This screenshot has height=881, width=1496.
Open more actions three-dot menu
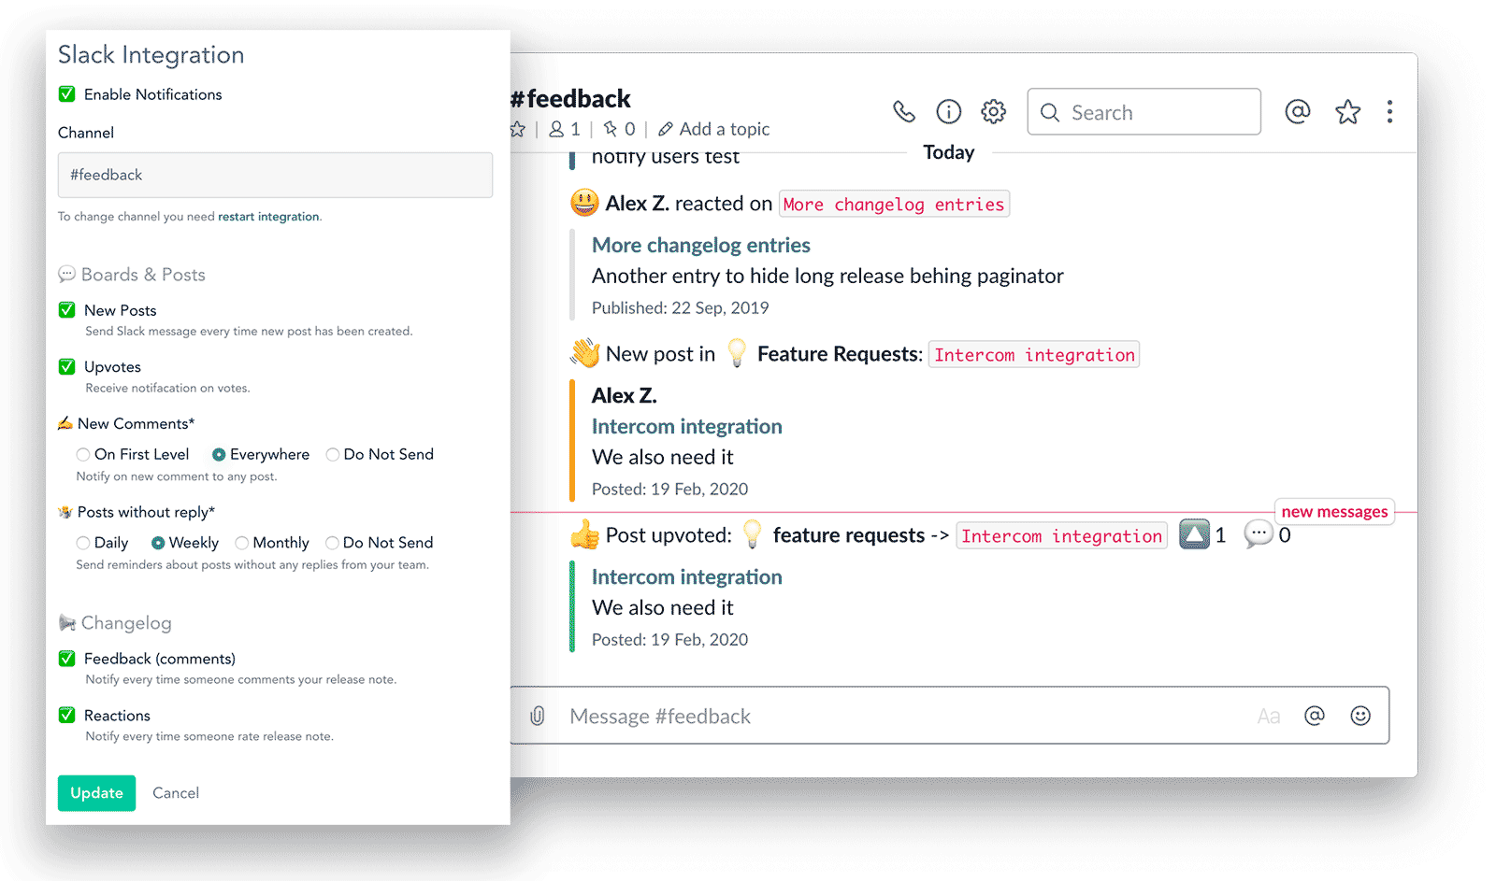(1389, 112)
